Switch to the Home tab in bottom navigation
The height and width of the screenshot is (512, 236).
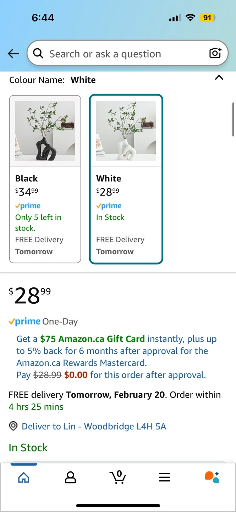[x=23, y=478]
